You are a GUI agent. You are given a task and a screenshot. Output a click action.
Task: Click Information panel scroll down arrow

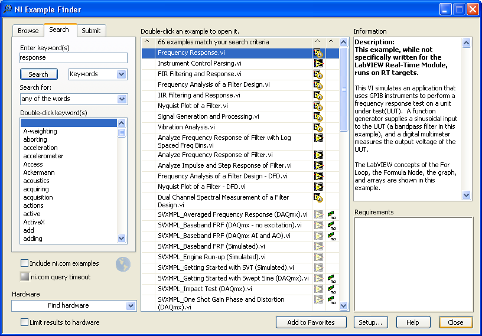[466, 195]
